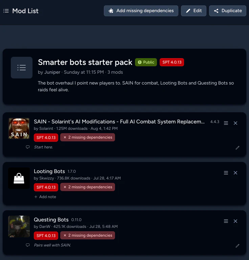Remove Looting Bots from the list
249x260 pixels.
(x=235, y=173)
